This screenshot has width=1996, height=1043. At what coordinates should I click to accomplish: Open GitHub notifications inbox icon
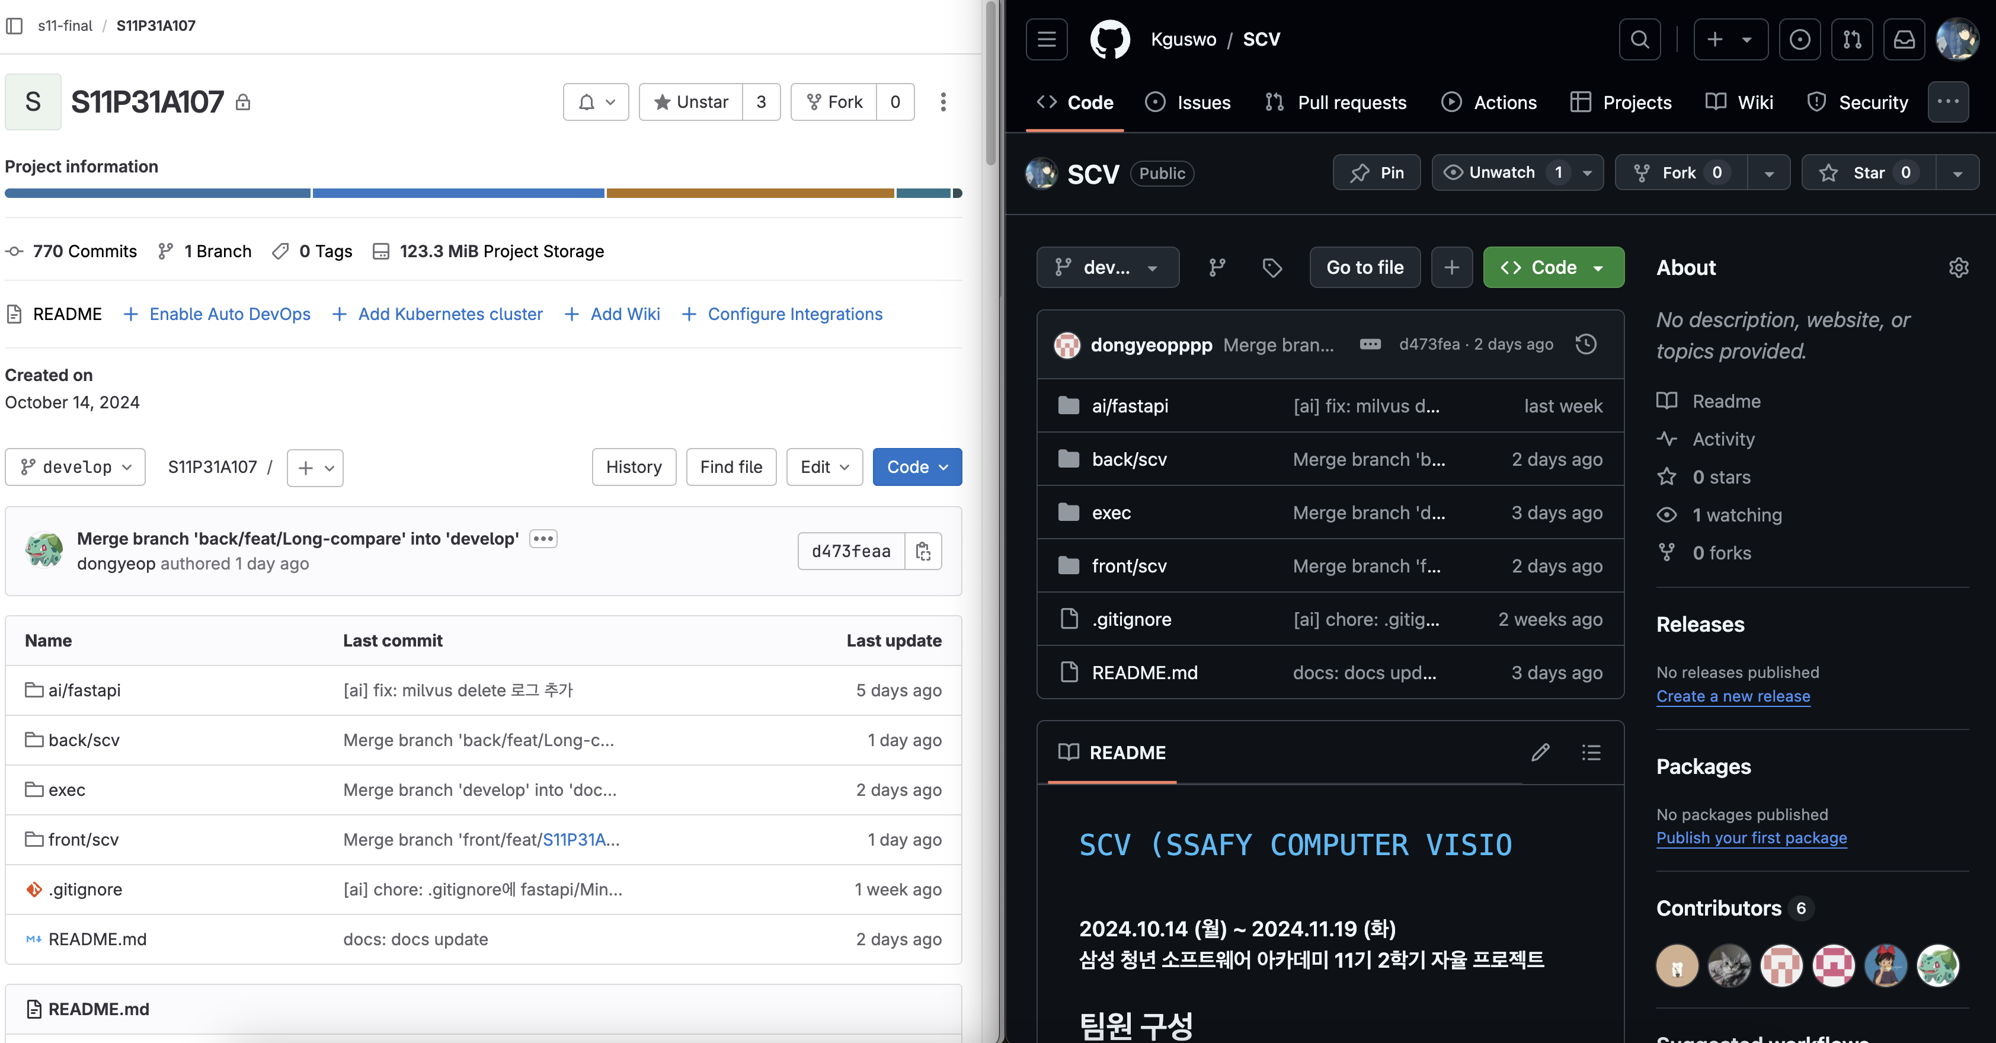[1904, 40]
